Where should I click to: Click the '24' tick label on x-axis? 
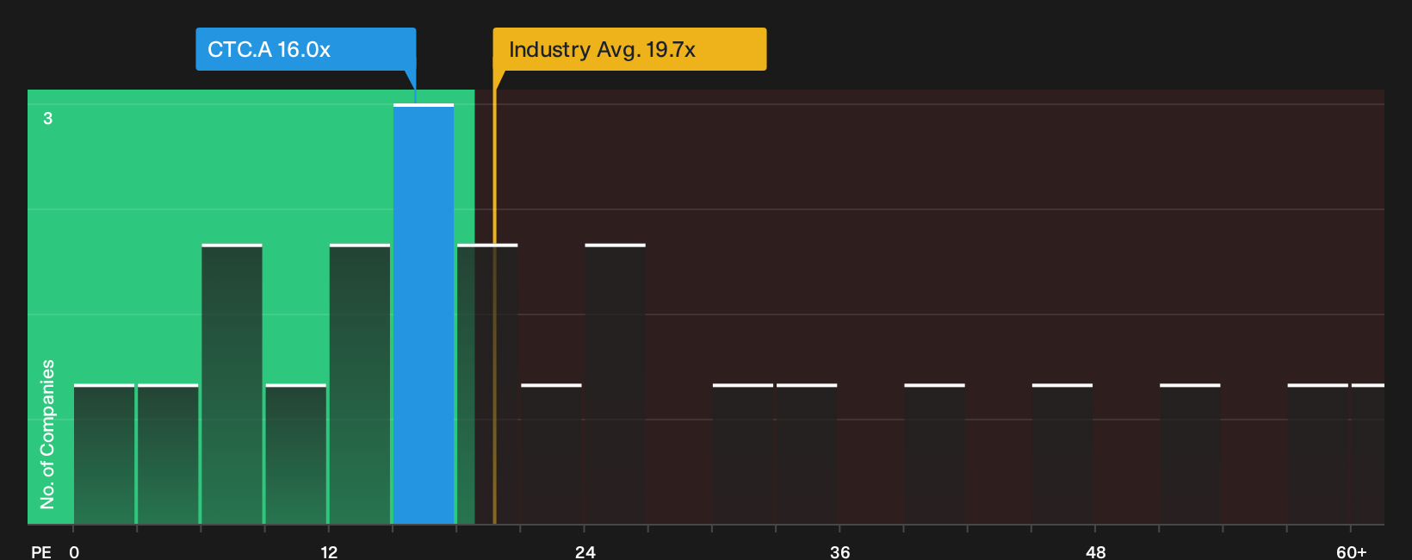(x=585, y=551)
